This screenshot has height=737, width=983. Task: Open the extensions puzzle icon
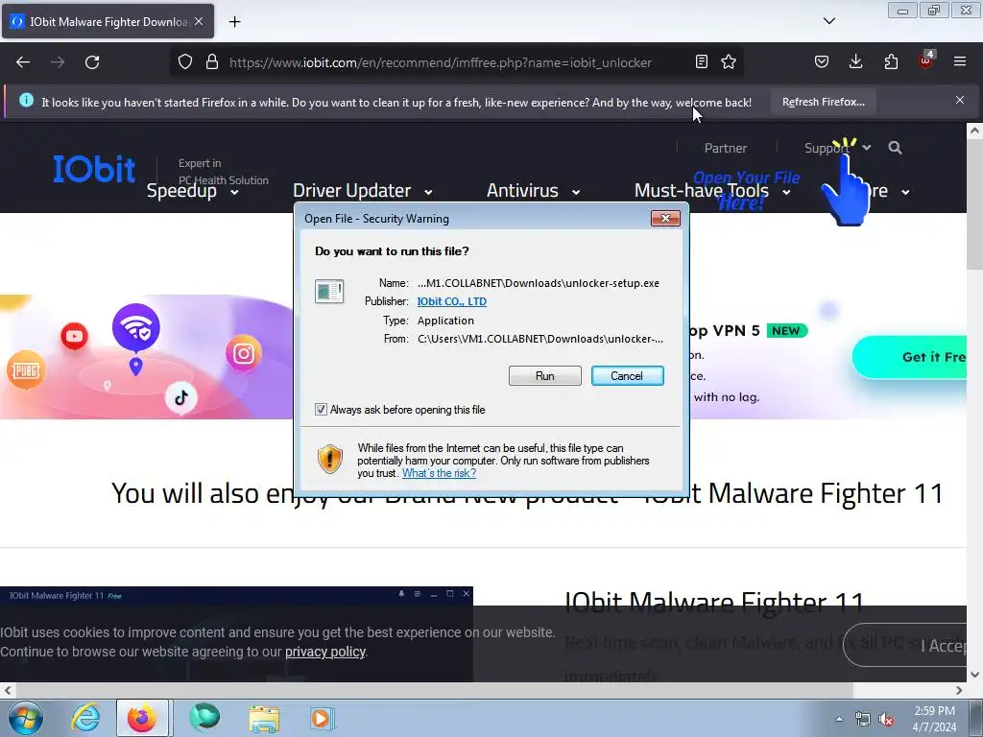point(891,61)
